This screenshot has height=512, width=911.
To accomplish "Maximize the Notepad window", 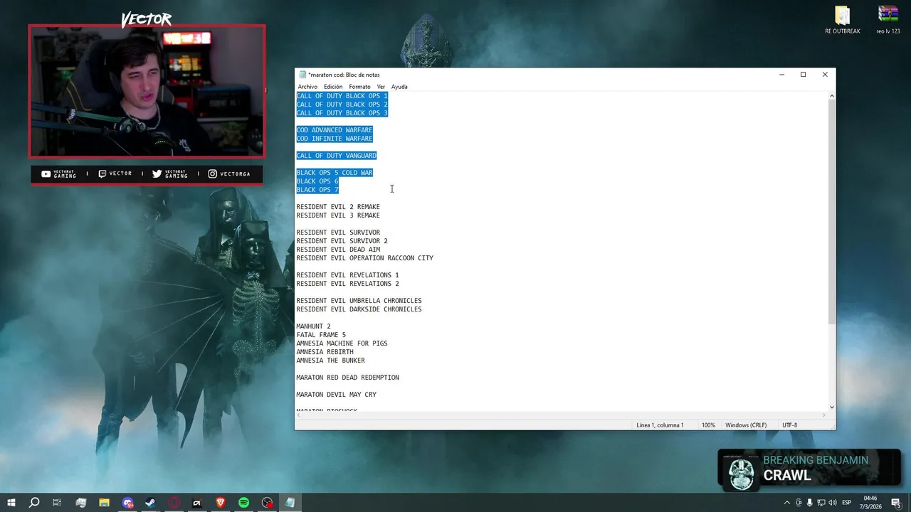I will coord(803,75).
